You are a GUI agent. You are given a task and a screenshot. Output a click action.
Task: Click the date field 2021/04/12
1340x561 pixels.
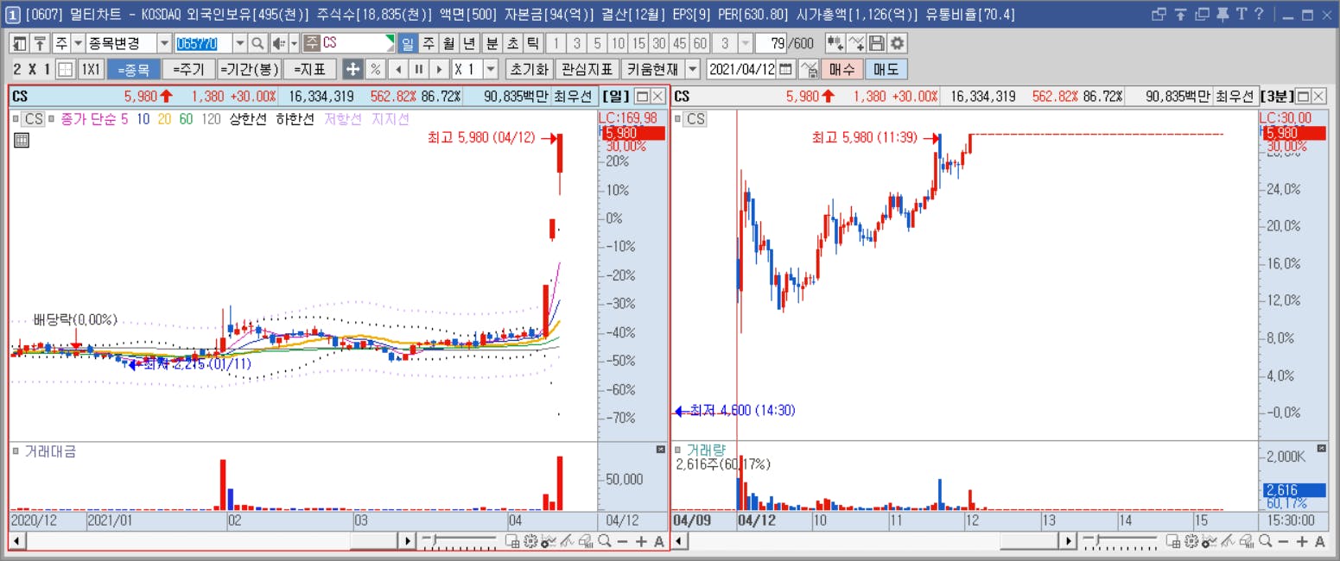(742, 69)
